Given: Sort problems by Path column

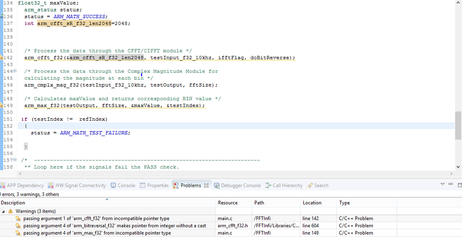Looking at the screenshot, I should coord(276,203).
